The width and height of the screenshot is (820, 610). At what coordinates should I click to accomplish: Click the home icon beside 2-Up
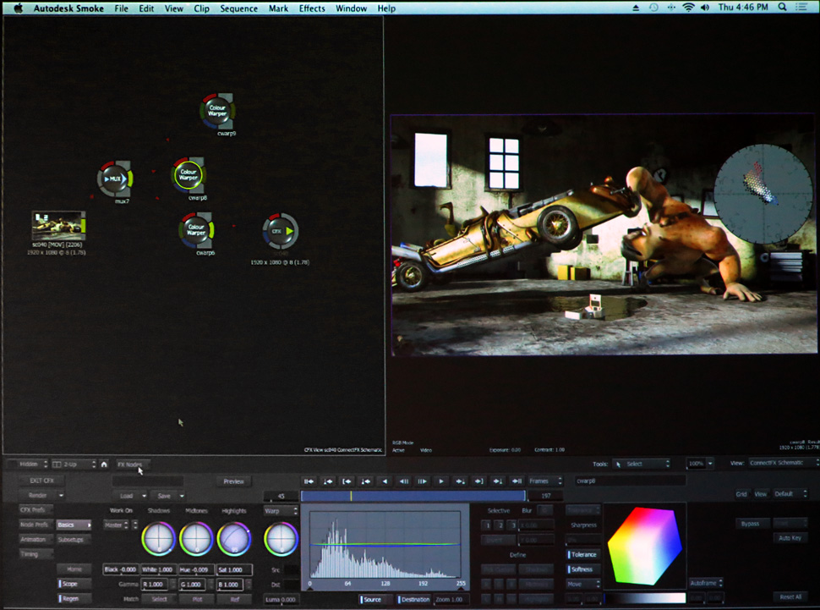pyautogui.click(x=104, y=464)
